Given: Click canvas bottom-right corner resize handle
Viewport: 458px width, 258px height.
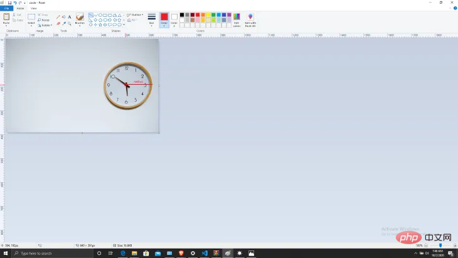Looking at the screenshot, I should [159, 132].
